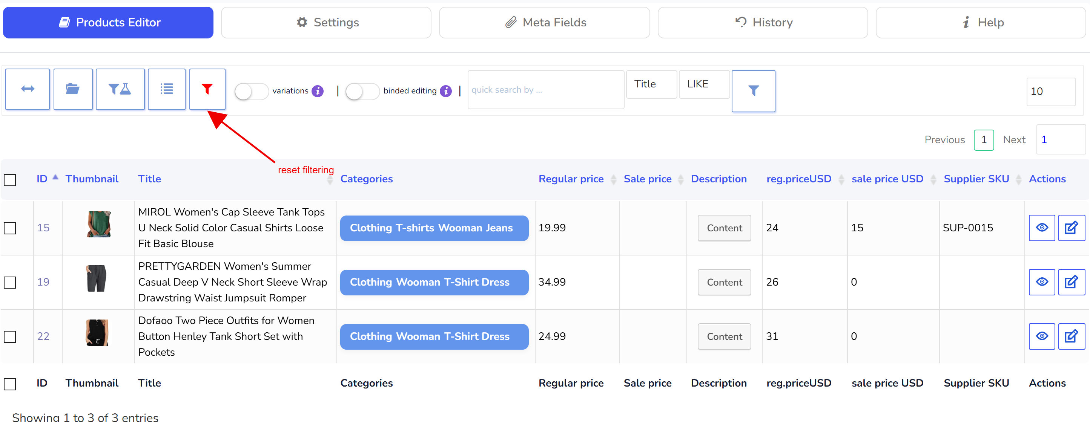
Task: Edit product 19 with the pencil icon
Action: tap(1072, 282)
